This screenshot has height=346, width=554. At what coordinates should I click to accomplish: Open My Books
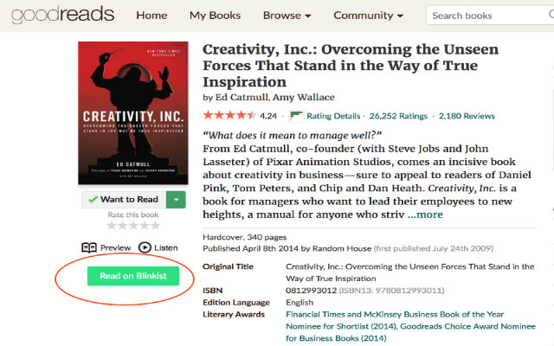click(x=215, y=15)
